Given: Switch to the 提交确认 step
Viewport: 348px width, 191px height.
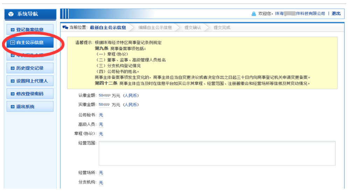Looking at the screenshot, I should (x=193, y=28).
